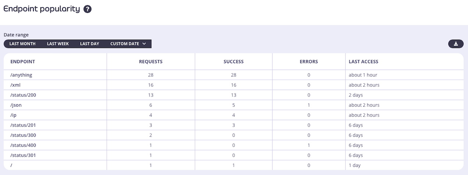Click the Success column header
Image resolution: width=468 pixels, height=175 pixels.
point(233,62)
